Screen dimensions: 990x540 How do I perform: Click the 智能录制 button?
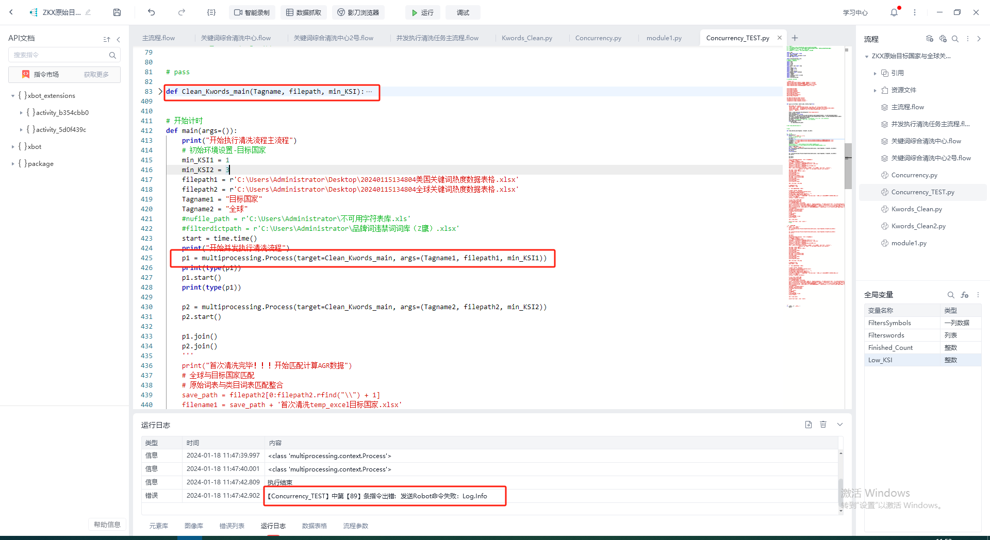click(x=252, y=12)
